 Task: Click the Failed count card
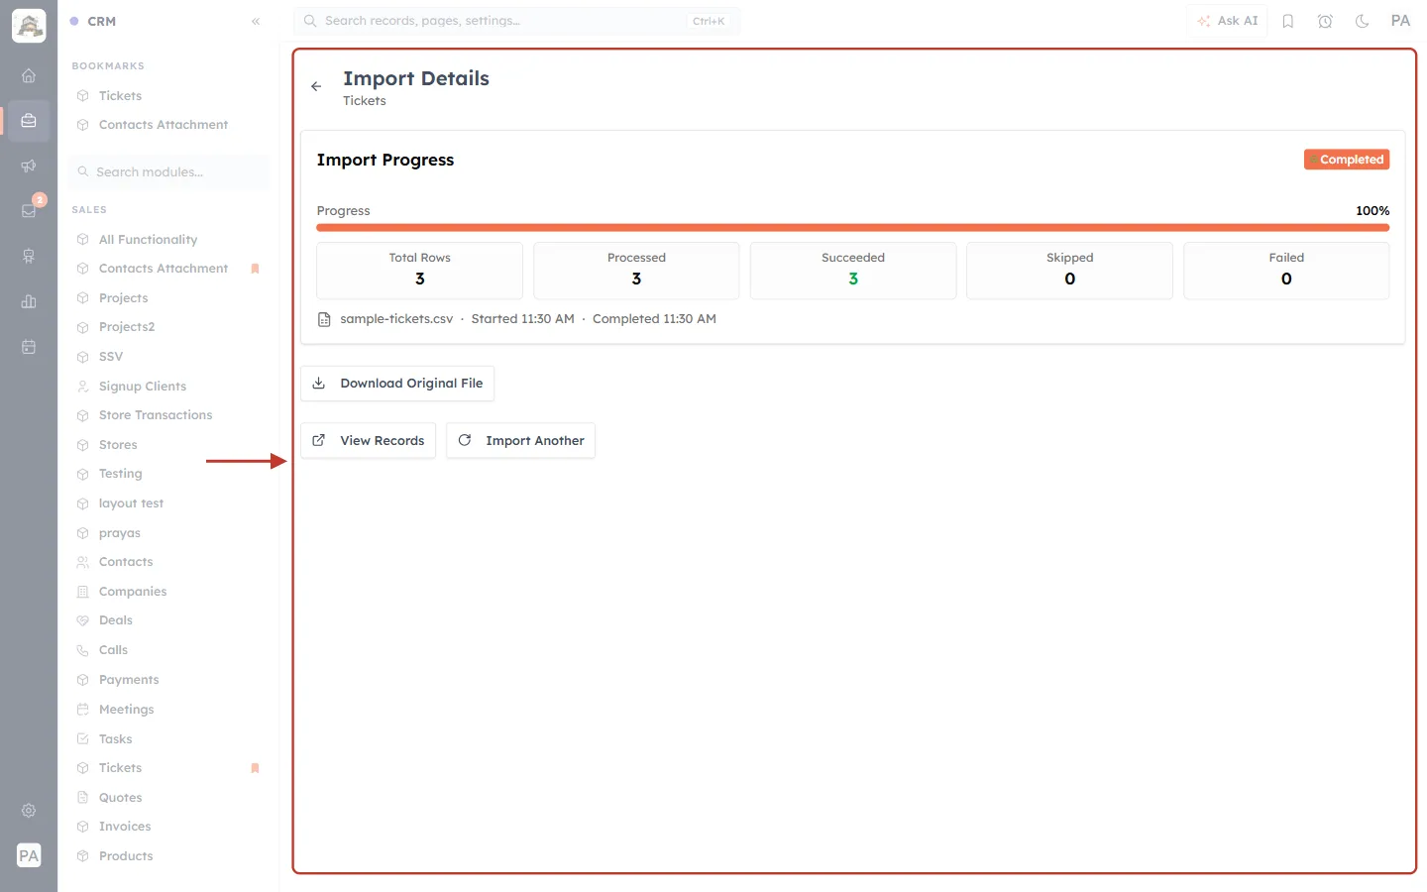pyautogui.click(x=1286, y=271)
